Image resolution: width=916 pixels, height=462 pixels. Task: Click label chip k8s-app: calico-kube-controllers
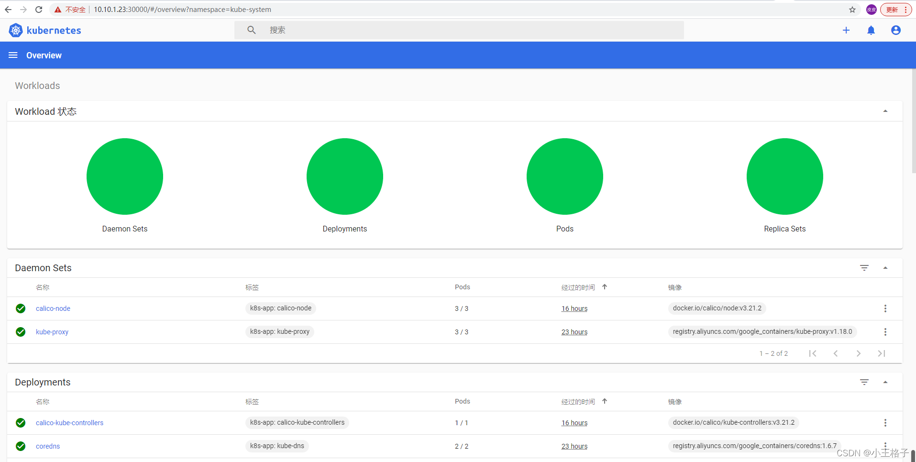[297, 423]
